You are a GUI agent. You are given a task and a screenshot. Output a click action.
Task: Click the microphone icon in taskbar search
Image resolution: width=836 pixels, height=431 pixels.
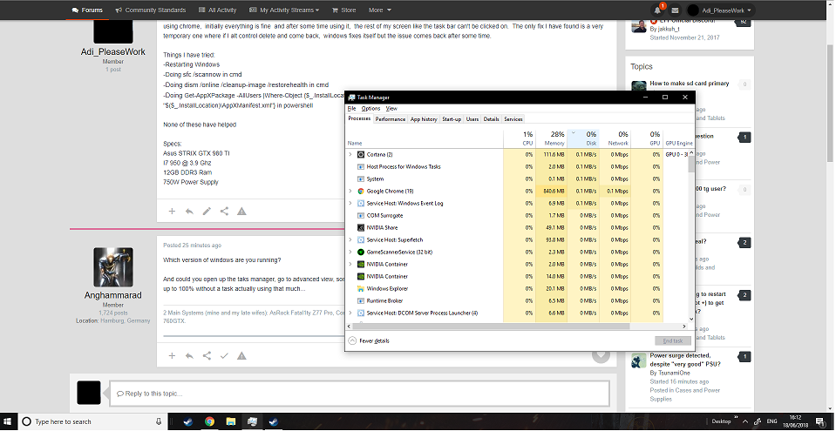point(159,421)
